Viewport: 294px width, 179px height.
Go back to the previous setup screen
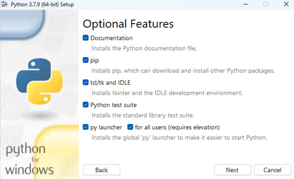(x=101, y=170)
